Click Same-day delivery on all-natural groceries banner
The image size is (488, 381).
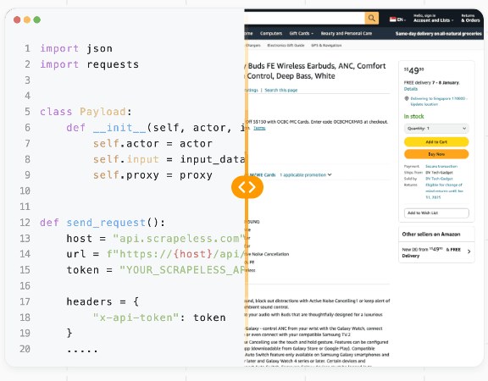click(x=438, y=34)
